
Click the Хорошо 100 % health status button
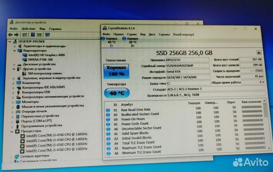click(x=116, y=71)
